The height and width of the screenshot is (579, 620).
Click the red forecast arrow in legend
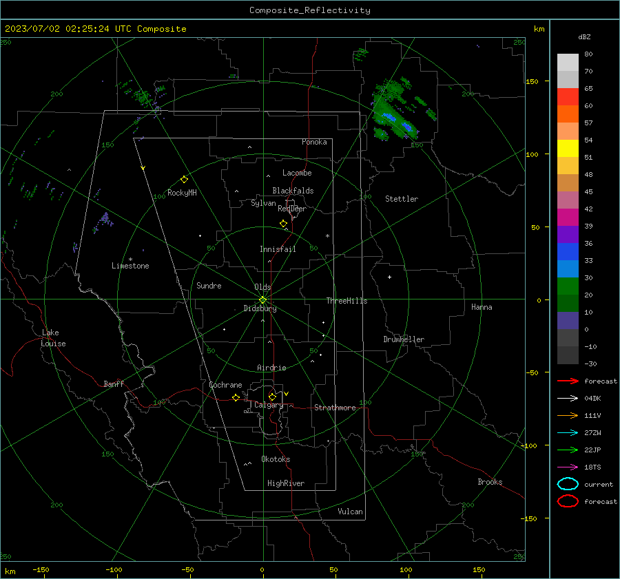pos(568,381)
